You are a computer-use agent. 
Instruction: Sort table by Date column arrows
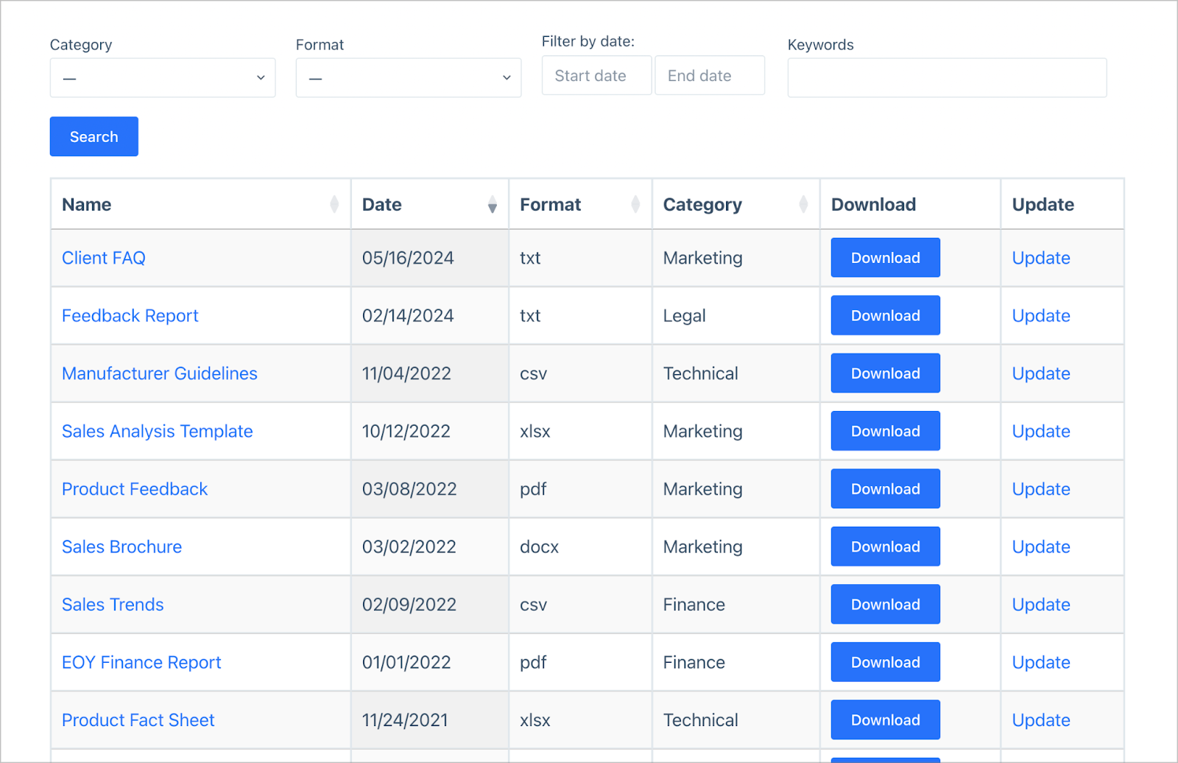[492, 205]
